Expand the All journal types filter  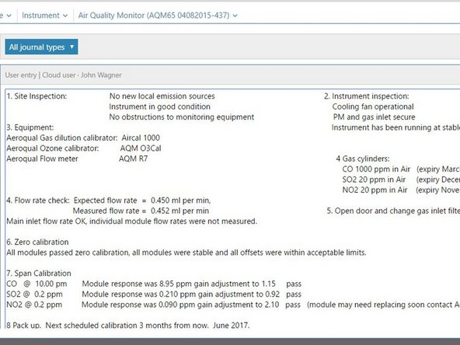coord(41,47)
